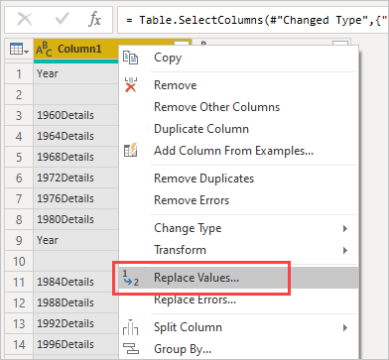The image size is (389, 360).
Task: Confirm formula with the checkmark icon
Action: 62,20
